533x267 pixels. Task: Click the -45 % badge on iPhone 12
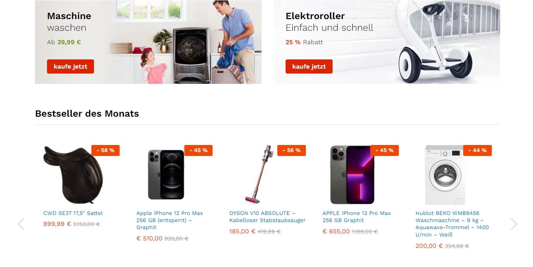199,150
